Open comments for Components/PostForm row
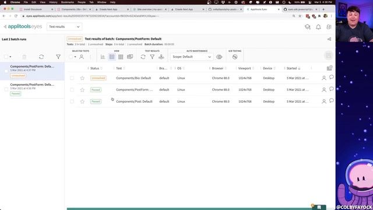 point(332,89)
